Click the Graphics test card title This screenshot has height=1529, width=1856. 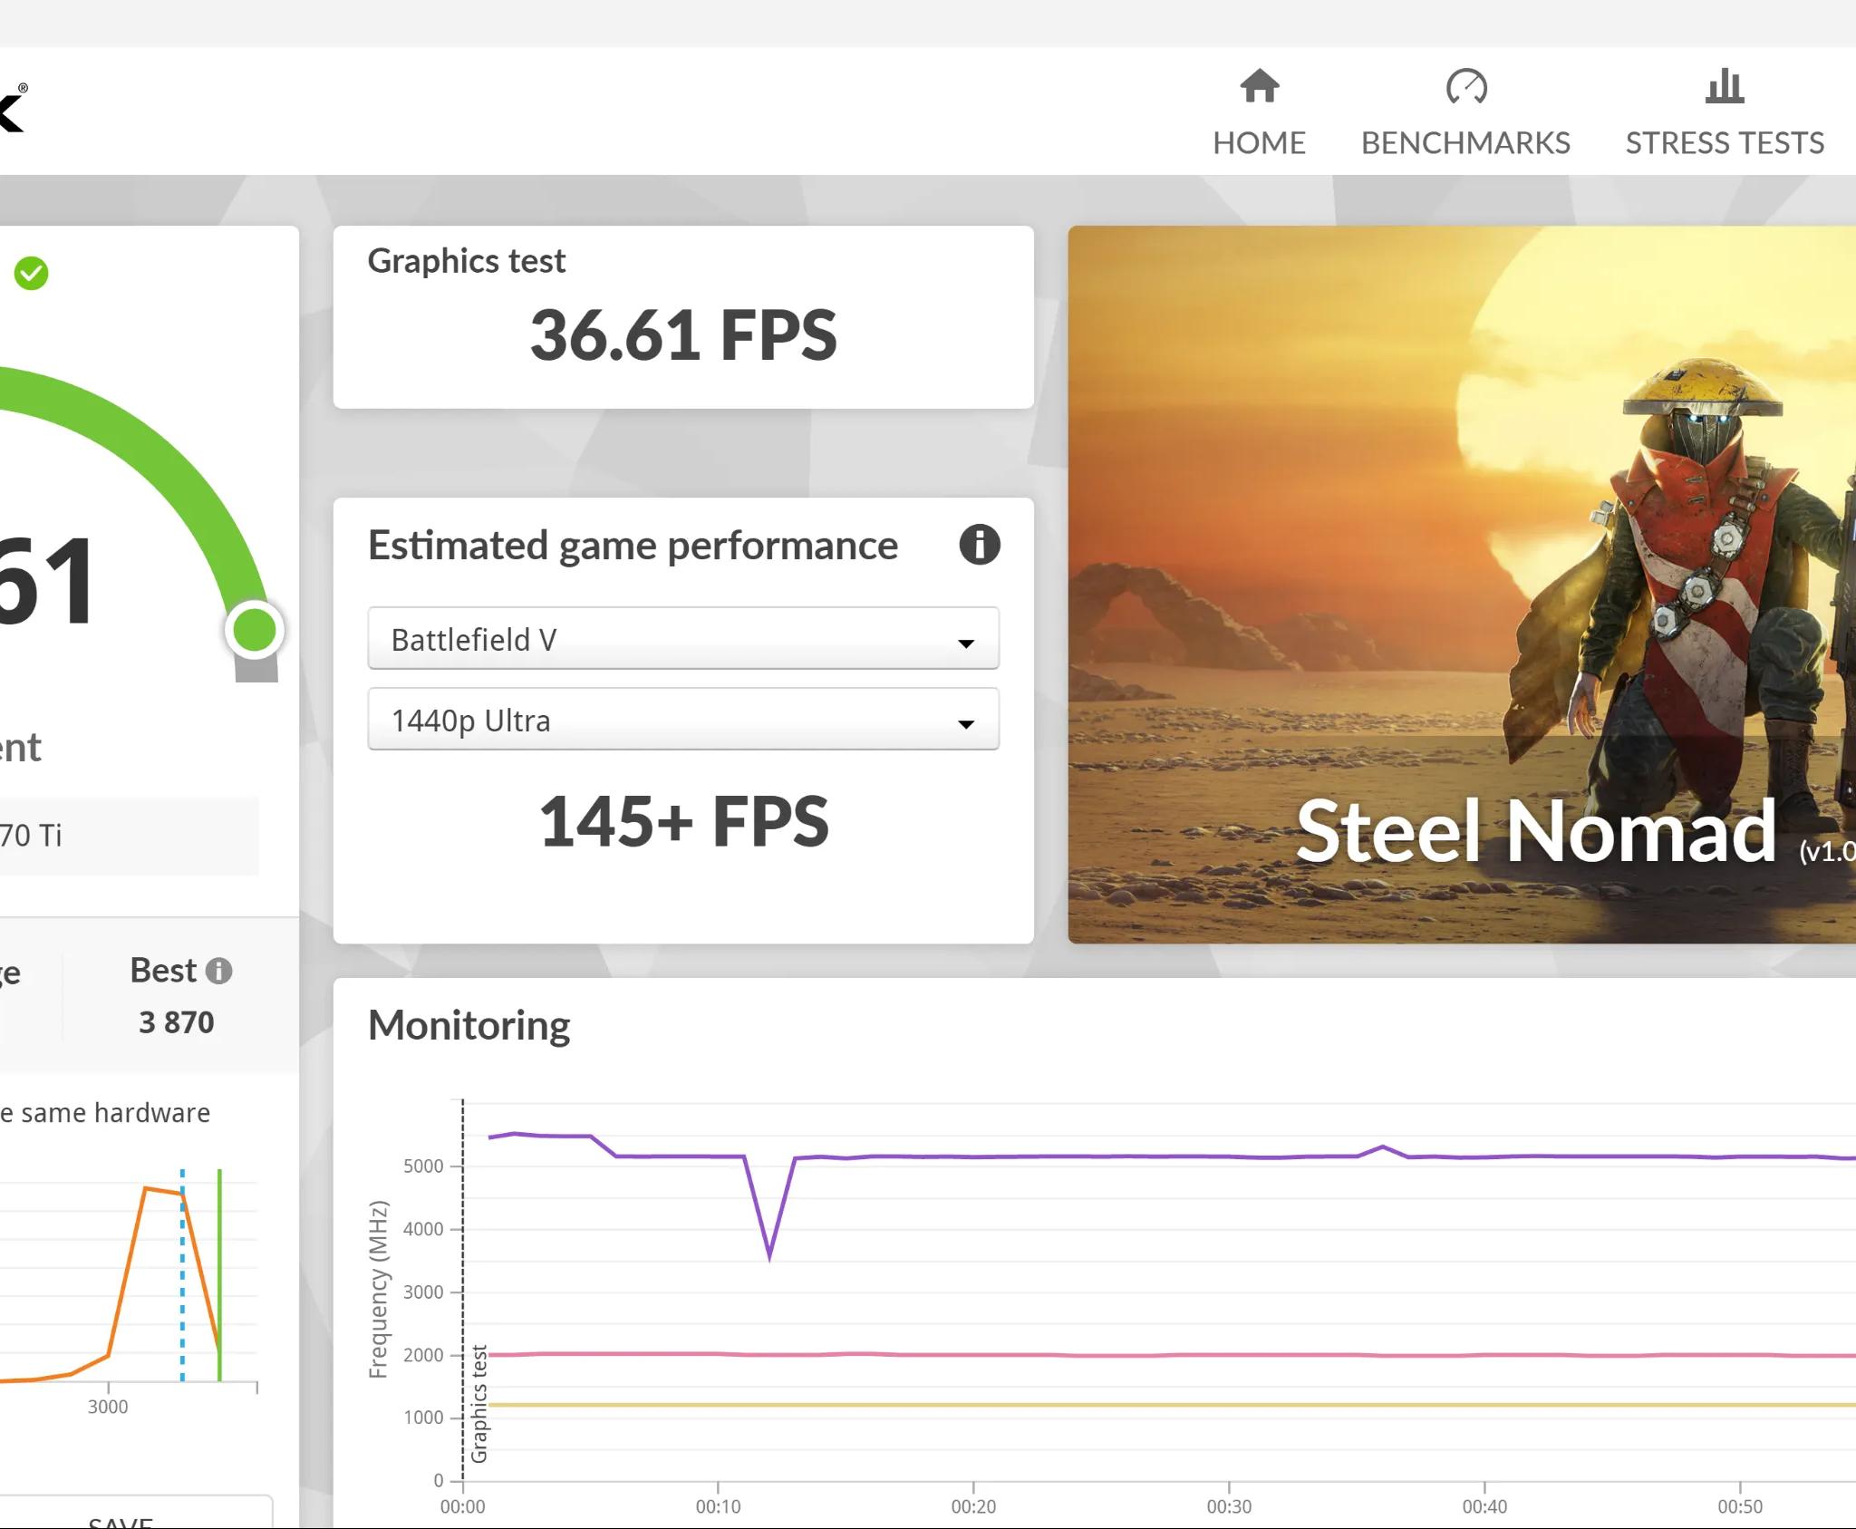tap(466, 261)
